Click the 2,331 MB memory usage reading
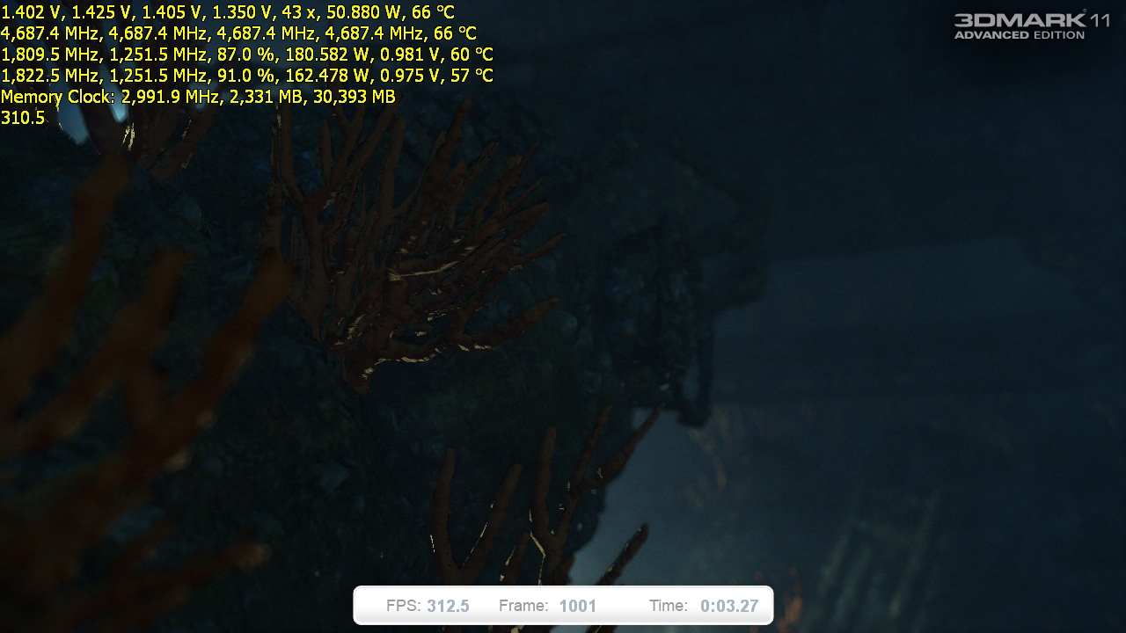The height and width of the screenshot is (633, 1126). click(267, 97)
